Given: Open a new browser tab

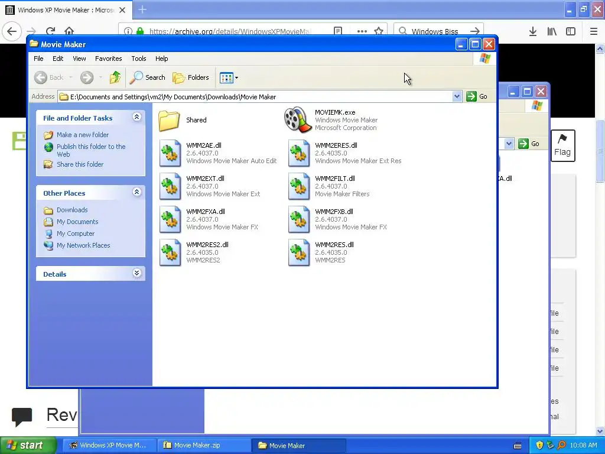Looking at the screenshot, I should coord(142,9).
